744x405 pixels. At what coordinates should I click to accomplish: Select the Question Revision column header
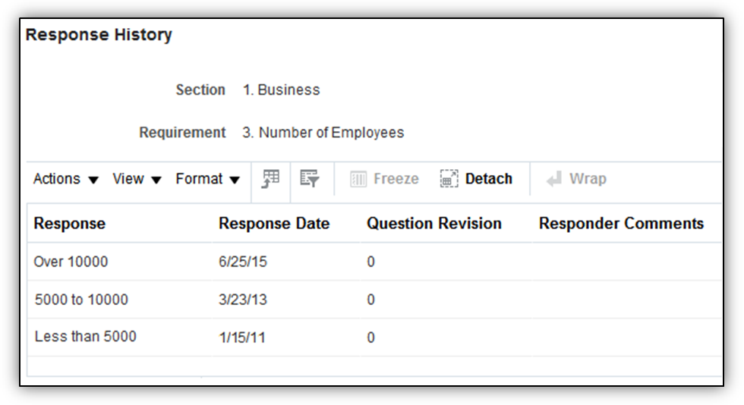coord(434,224)
